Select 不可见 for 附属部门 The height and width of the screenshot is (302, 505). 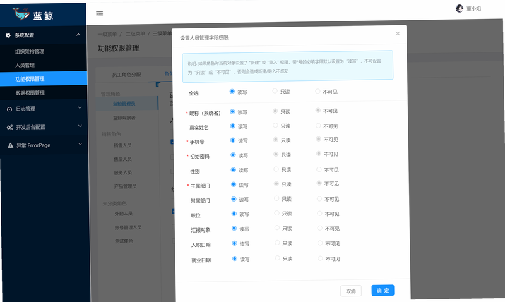(319, 199)
